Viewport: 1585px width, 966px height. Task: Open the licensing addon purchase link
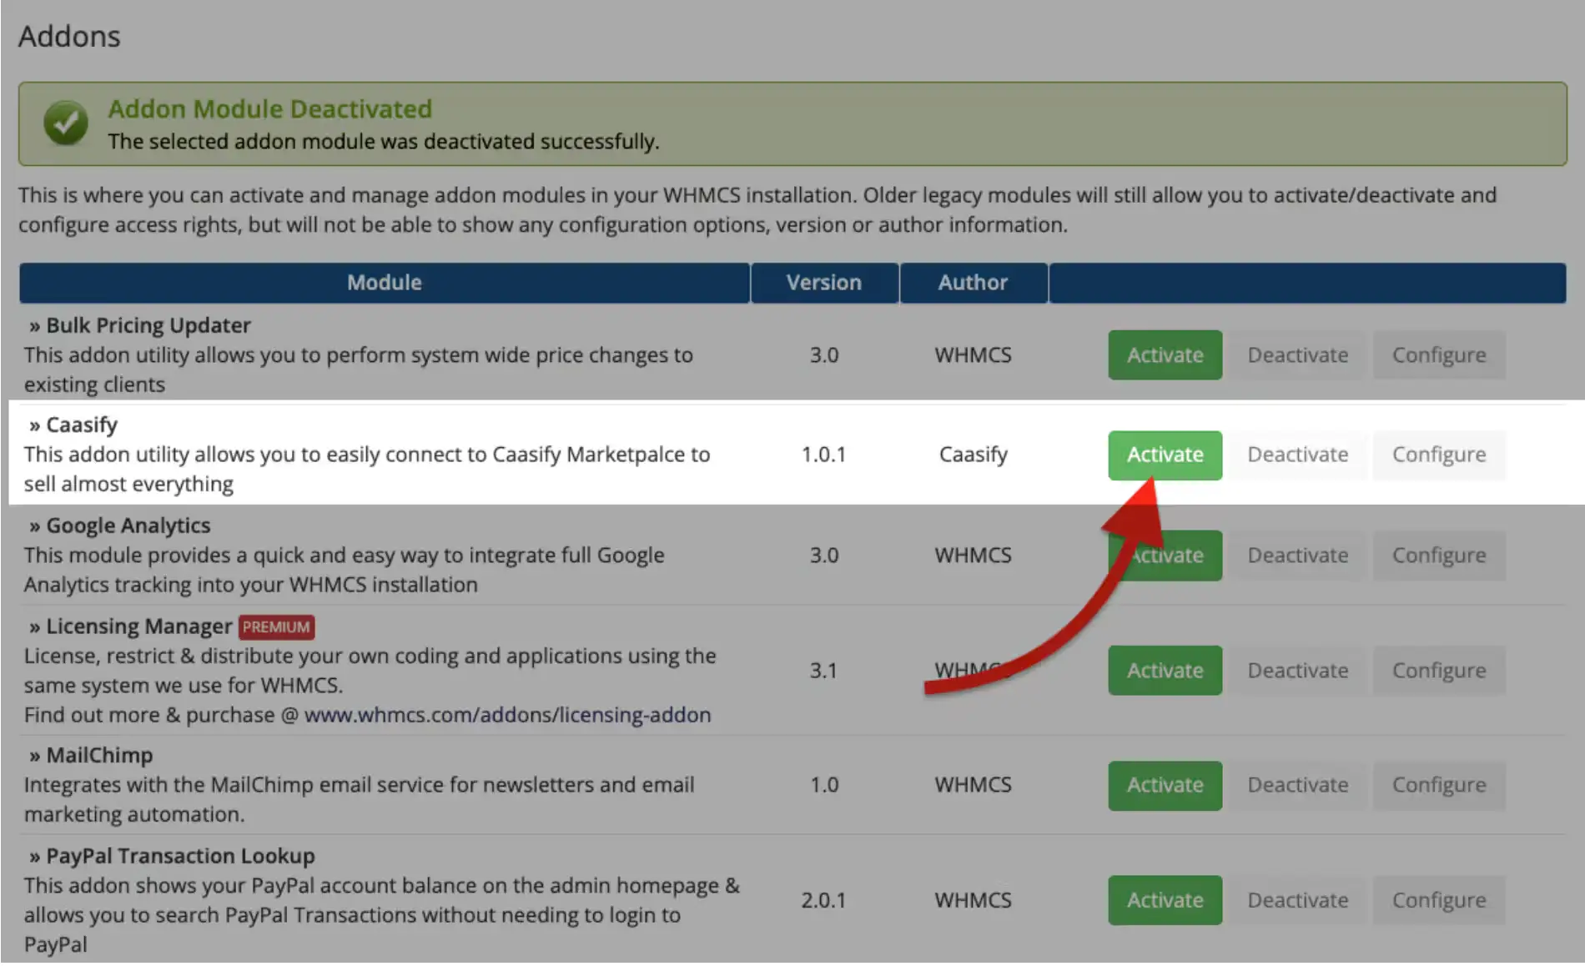tap(508, 715)
